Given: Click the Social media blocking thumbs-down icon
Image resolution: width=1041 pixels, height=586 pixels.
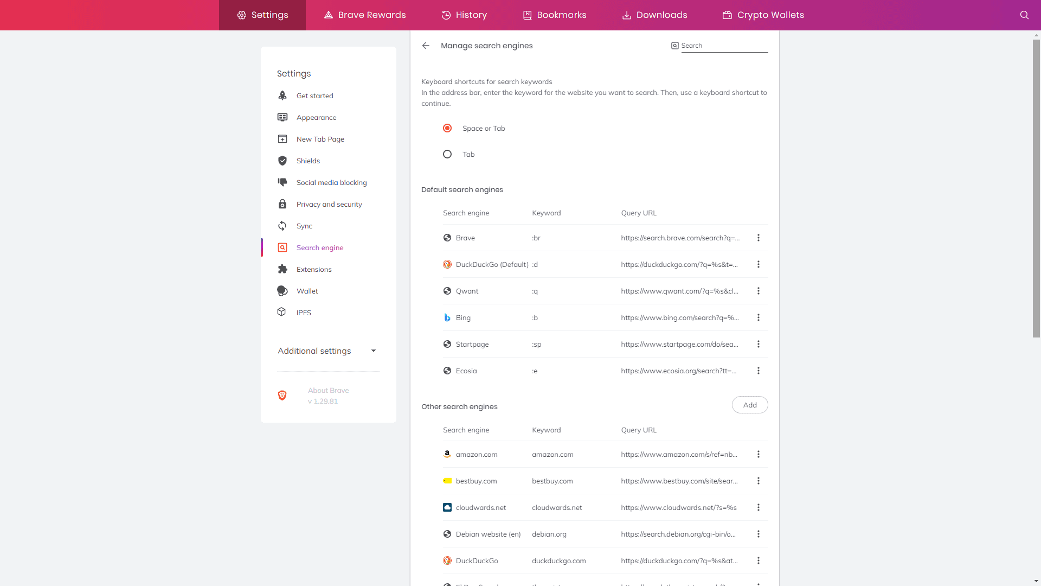Looking at the screenshot, I should 282,182.
